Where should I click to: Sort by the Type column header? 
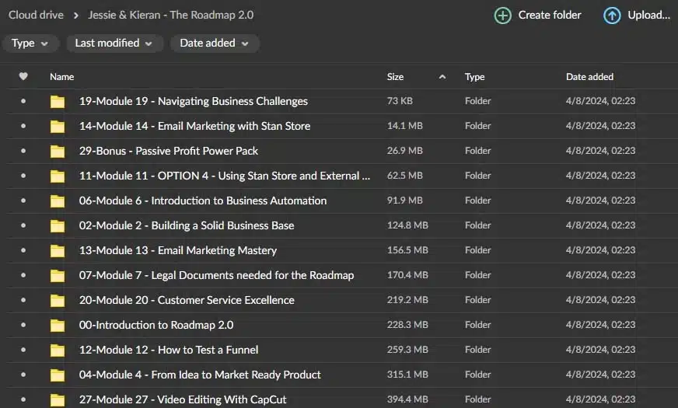pyautogui.click(x=474, y=77)
